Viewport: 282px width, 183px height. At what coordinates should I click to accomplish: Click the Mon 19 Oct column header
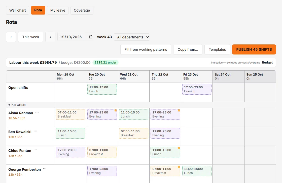[70, 77]
